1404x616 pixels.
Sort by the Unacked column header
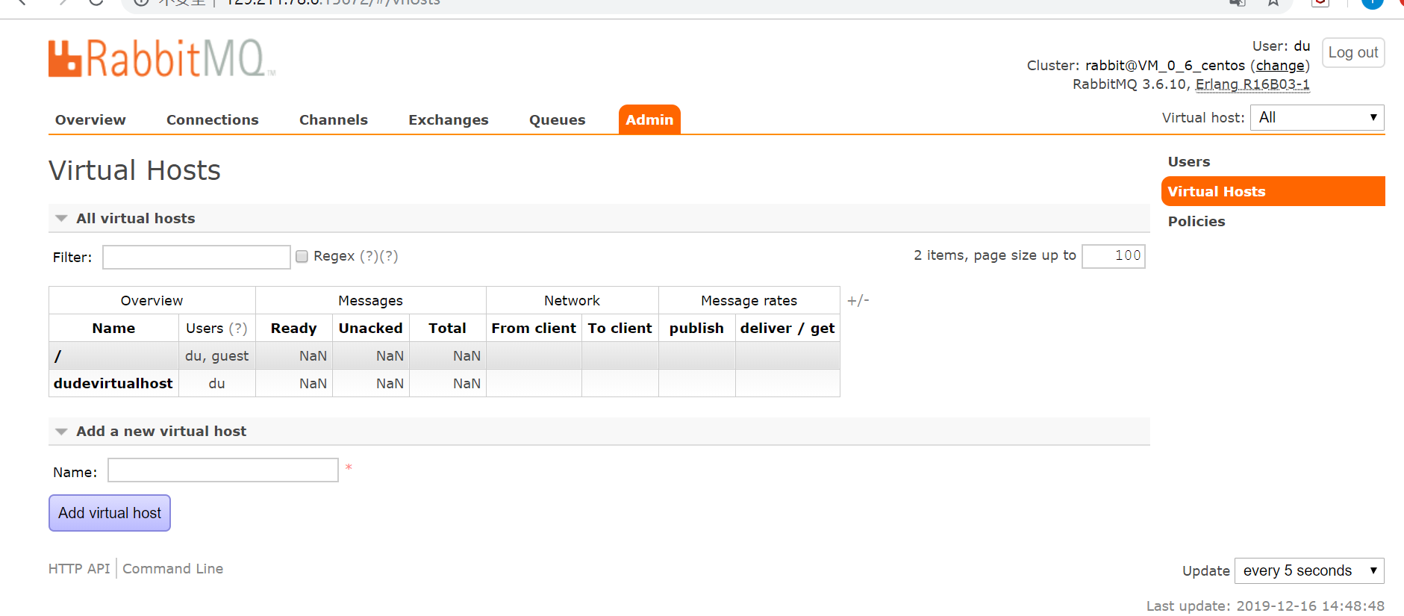coord(370,328)
